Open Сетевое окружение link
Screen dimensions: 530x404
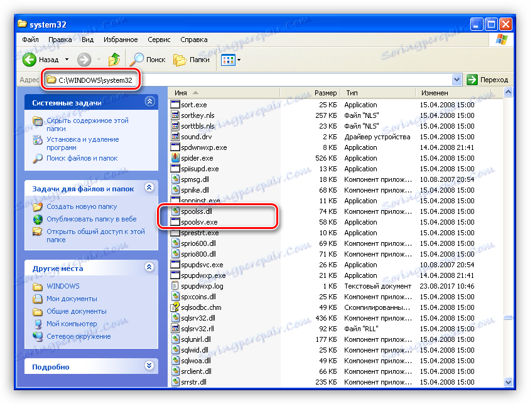pyautogui.click(x=78, y=336)
